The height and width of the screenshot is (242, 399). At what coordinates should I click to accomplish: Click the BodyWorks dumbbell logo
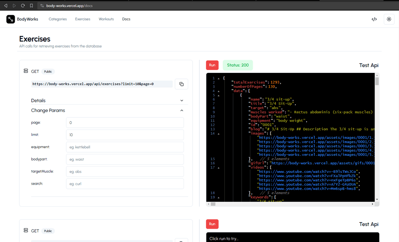coord(10,19)
